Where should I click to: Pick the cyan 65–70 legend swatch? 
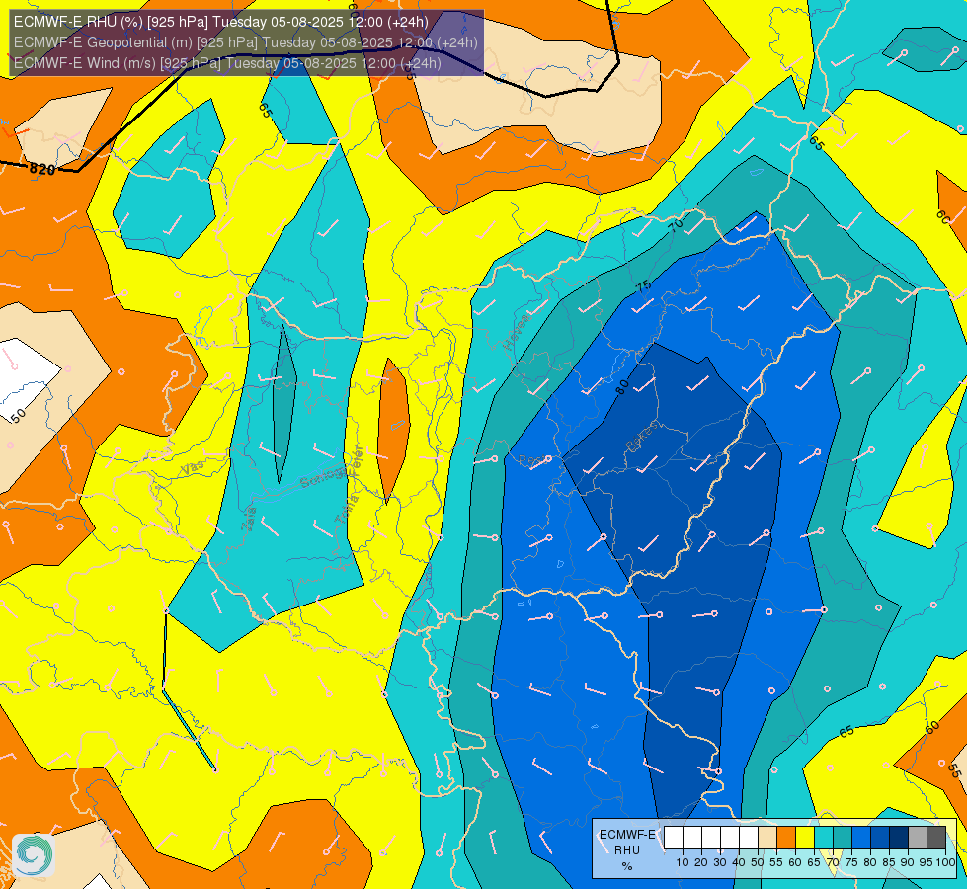pos(824,838)
